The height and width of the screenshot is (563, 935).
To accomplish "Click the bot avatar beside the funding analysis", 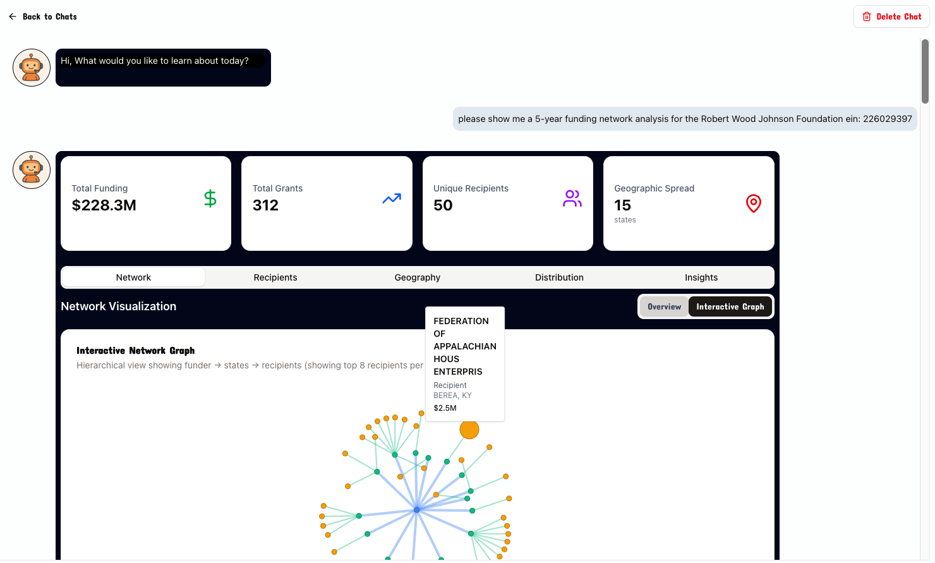I will (32, 170).
